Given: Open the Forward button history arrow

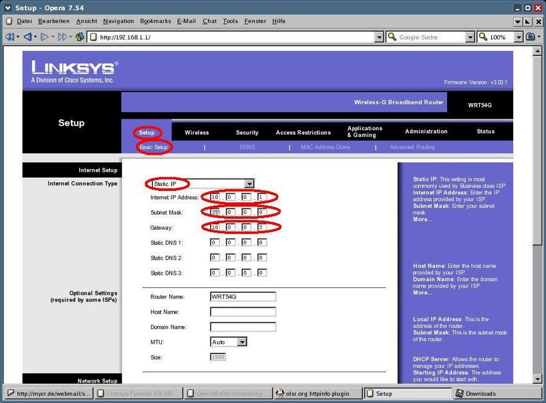Looking at the screenshot, I should point(53,37).
